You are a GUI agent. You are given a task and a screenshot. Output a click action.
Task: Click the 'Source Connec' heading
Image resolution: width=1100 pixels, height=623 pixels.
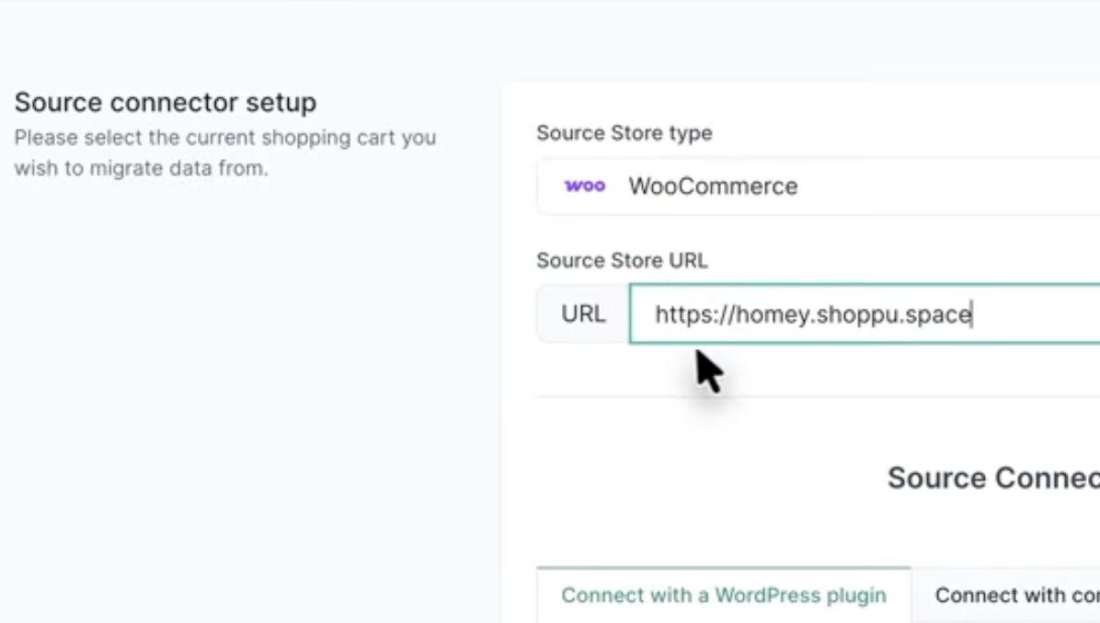(x=993, y=478)
